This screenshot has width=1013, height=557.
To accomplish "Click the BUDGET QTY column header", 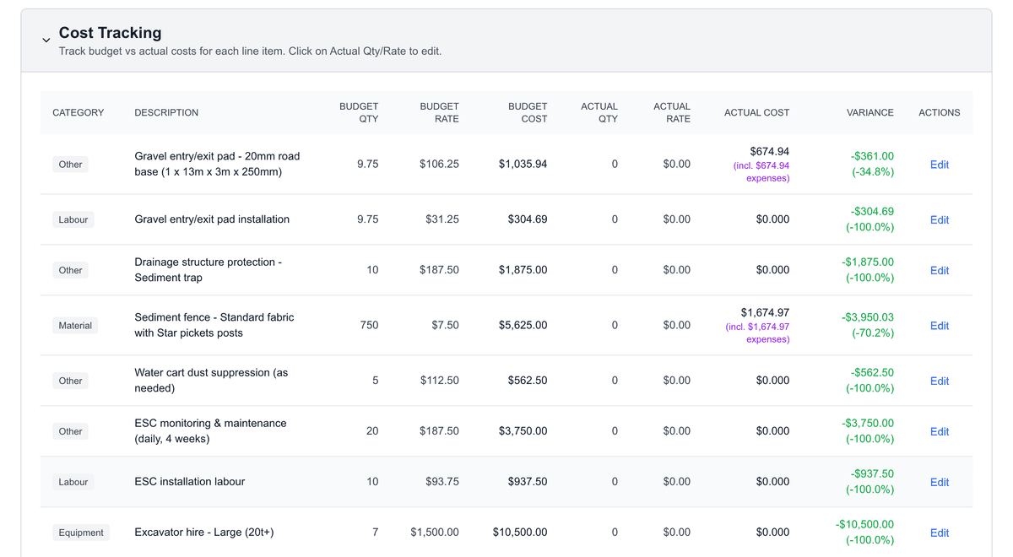I will [359, 112].
